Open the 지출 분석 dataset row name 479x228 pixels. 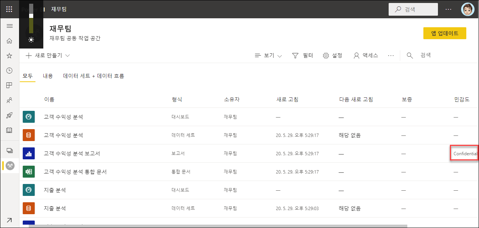55,208
